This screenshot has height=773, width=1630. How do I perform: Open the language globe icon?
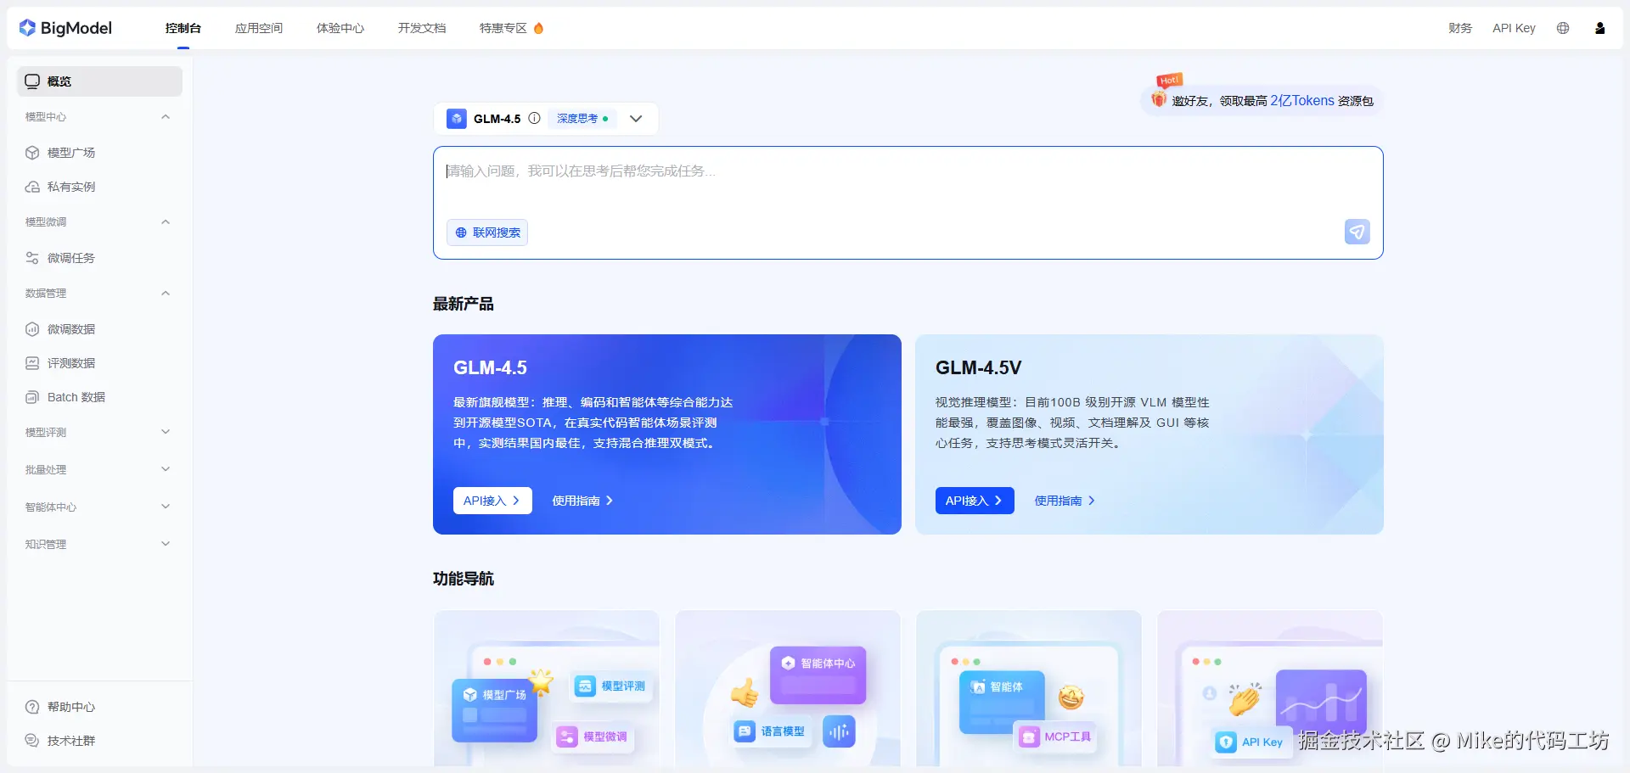(1563, 28)
